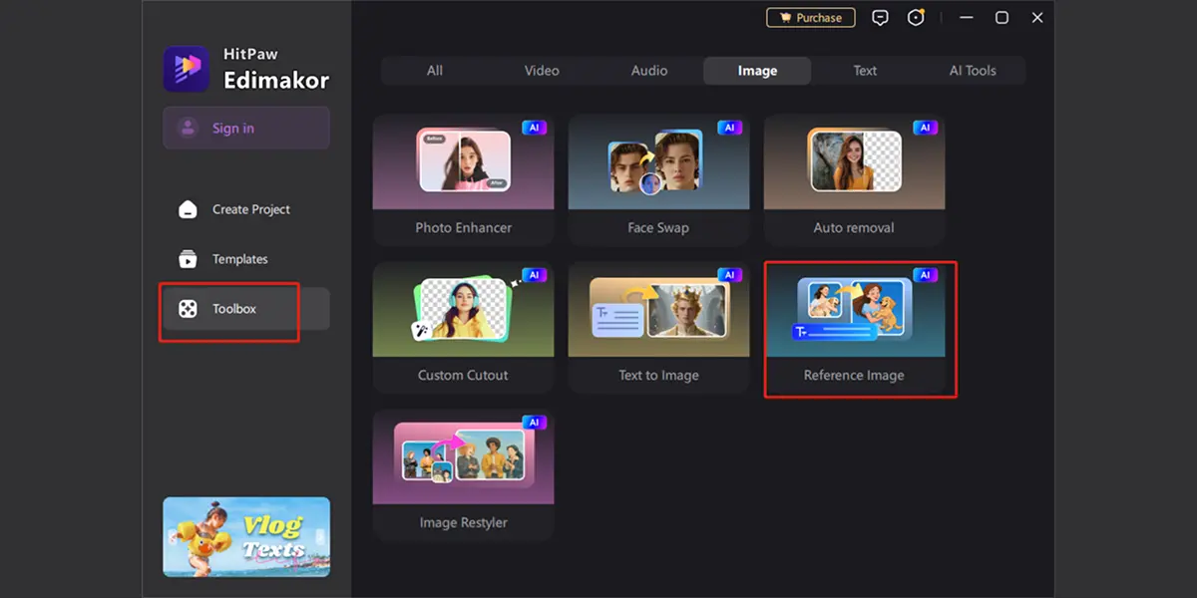Open the feedback message icon in title bar
Screen dimensions: 1197x598
(880, 18)
